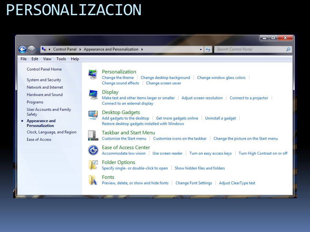Open the View menu

[47, 59]
